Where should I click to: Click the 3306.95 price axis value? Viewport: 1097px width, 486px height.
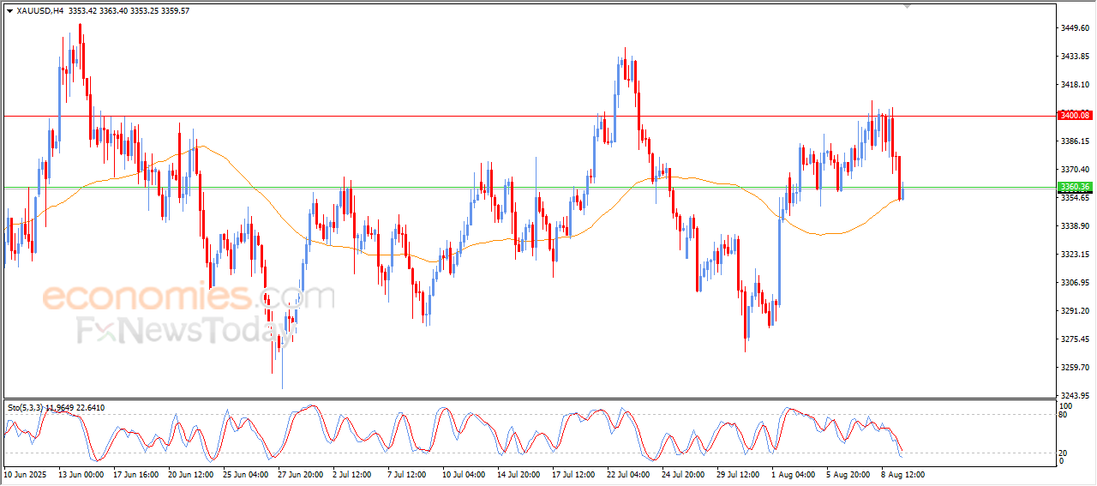(1074, 283)
